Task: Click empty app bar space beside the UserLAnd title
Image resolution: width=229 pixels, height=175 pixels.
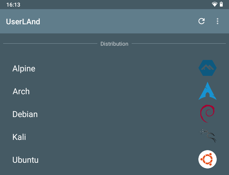Action: [x=114, y=21]
